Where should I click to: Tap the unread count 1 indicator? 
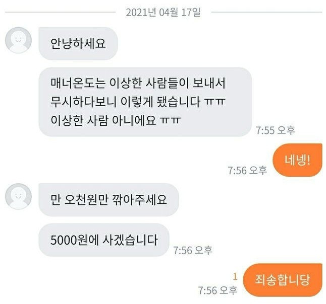click(x=235, y=277)
